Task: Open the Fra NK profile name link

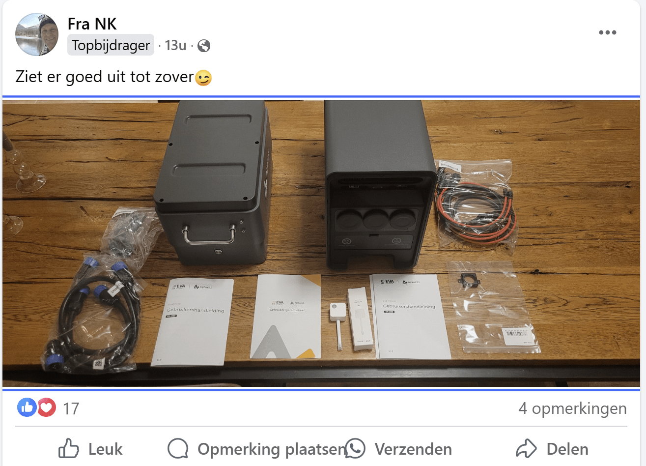Action: 92,24
